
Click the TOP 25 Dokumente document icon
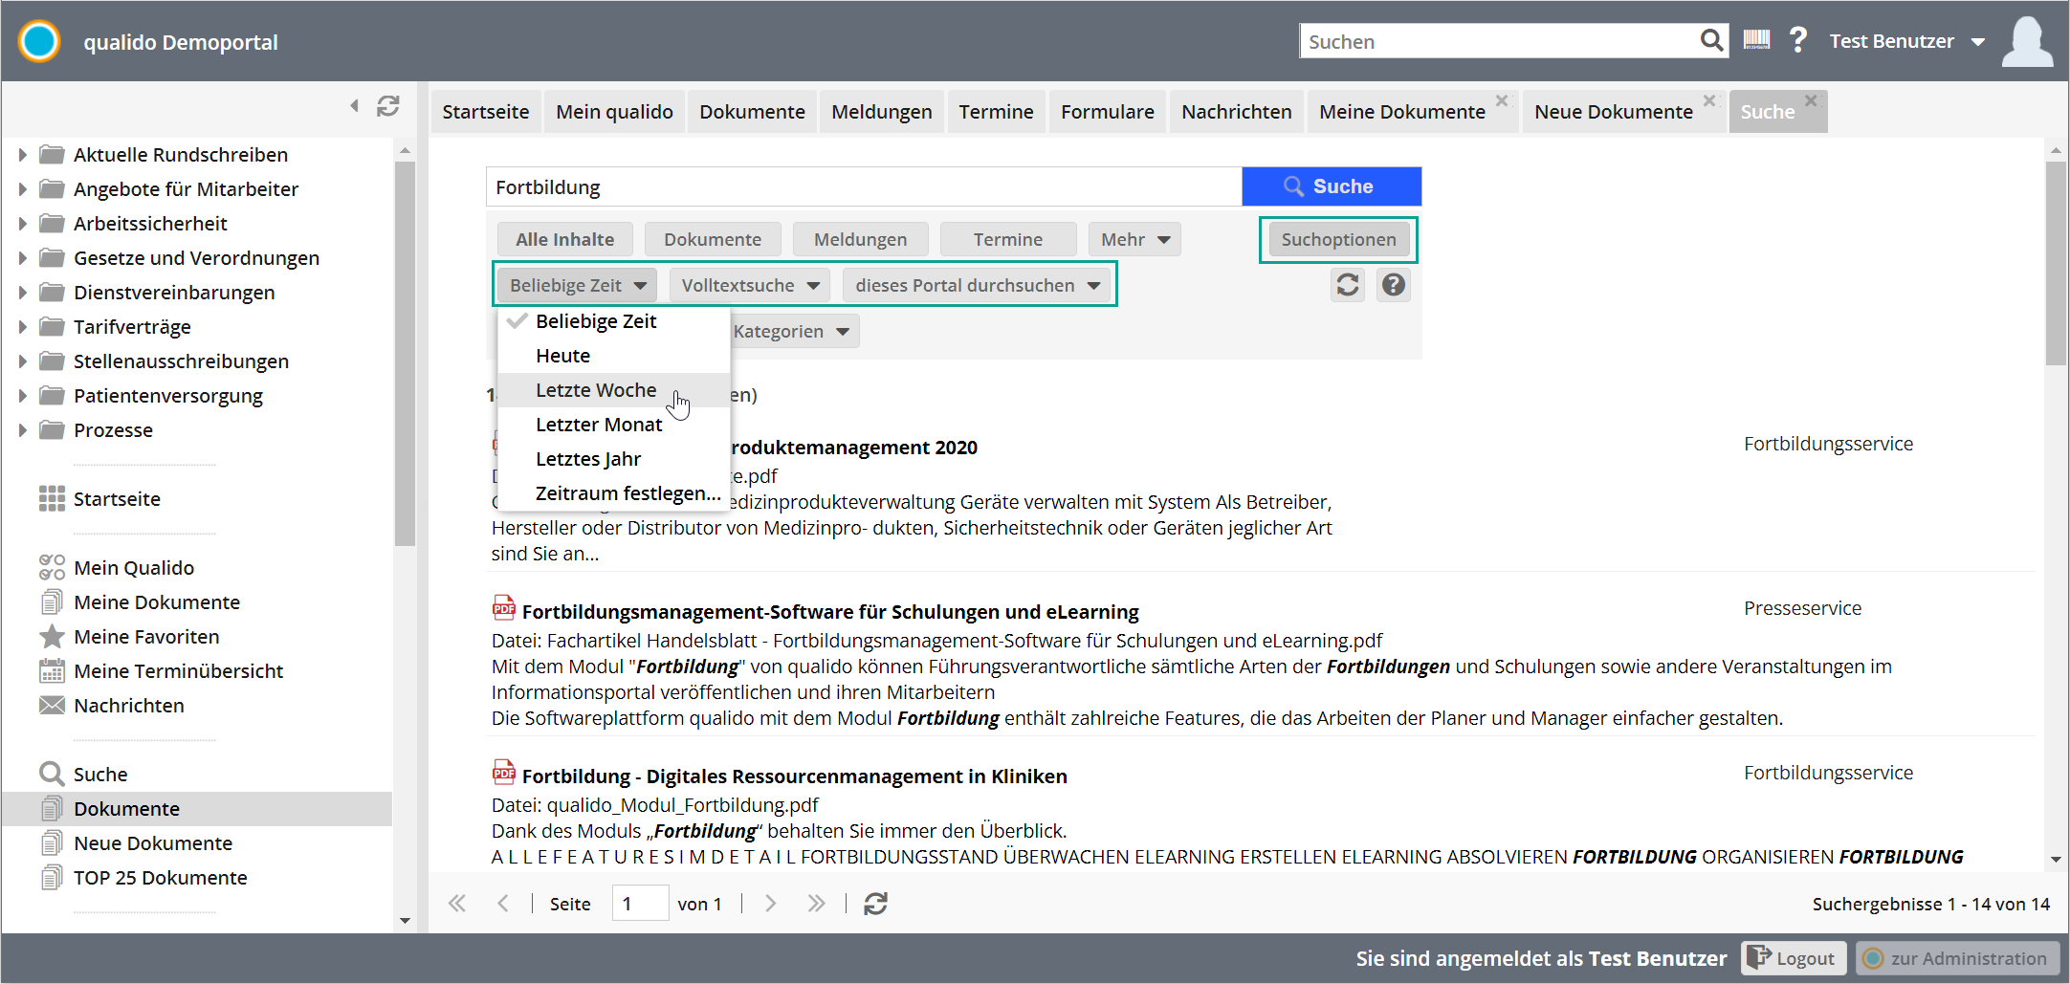52,878
